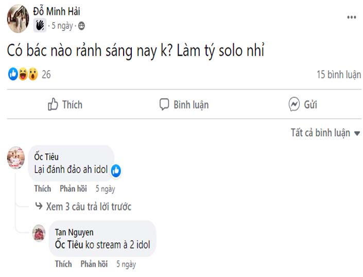This screenshot has height=277, width=363.
Task: Click the Thích thumbs-up icon
Action: [x=53, y=105]
